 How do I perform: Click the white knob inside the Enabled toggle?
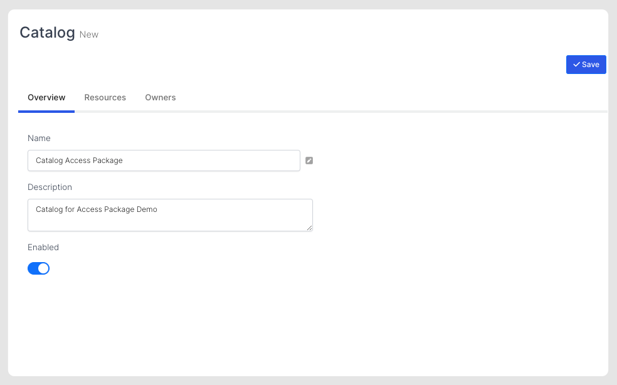pyautogui.click(x=44, y=268)
